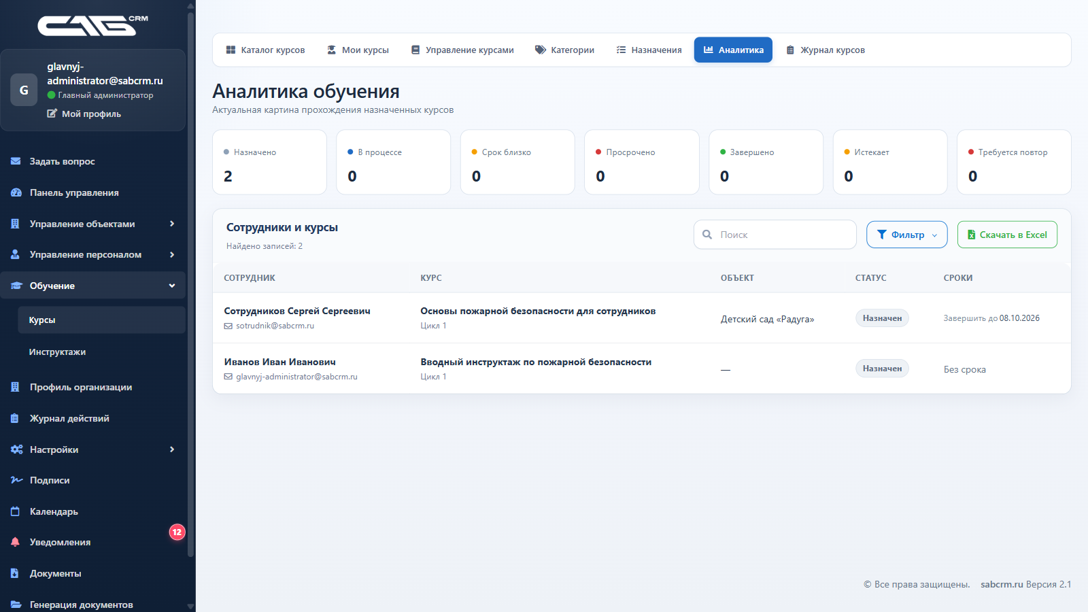Click the building icon beside Профиль организации
The height and width of the screenshot is (612, 1088).
pos(15,387)
